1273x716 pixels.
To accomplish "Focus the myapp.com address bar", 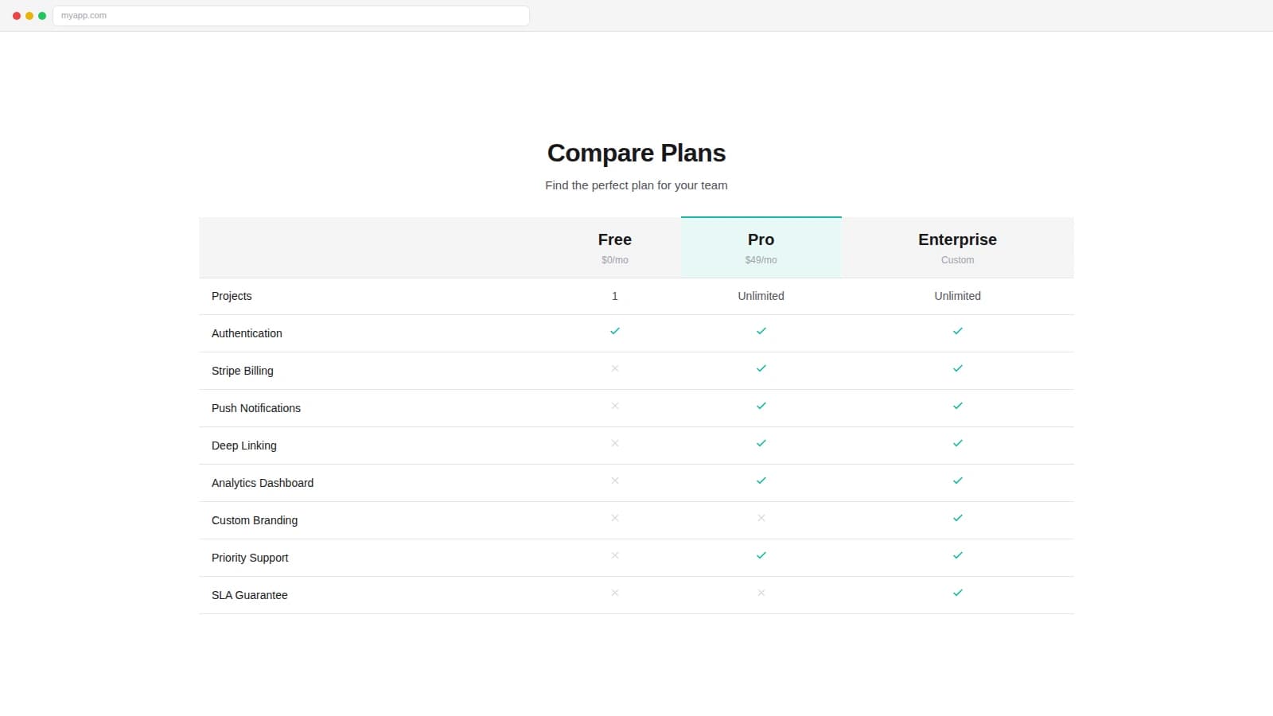I will 291,15.
